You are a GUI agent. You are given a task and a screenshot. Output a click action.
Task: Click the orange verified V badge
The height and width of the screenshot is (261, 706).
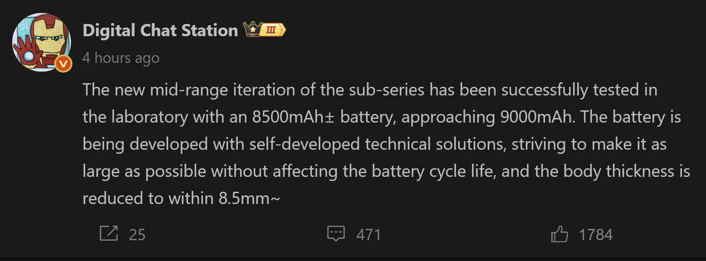tap(64, 64)
